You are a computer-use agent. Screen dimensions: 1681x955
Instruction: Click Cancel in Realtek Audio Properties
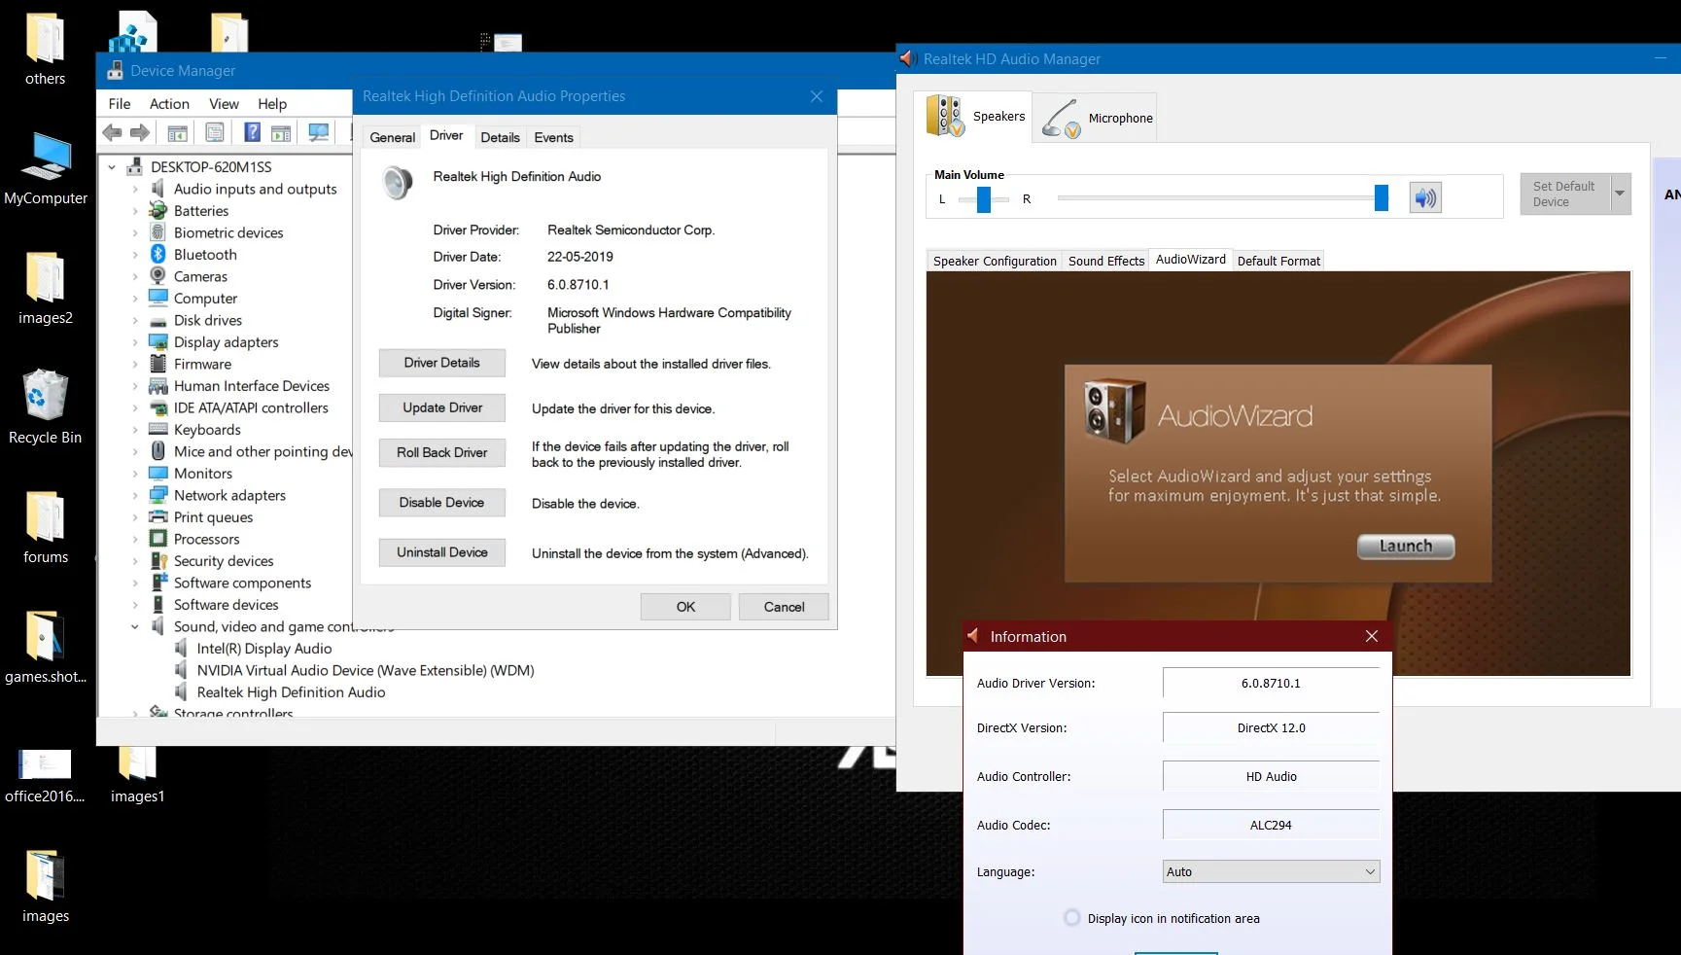(x=784, y=607)
